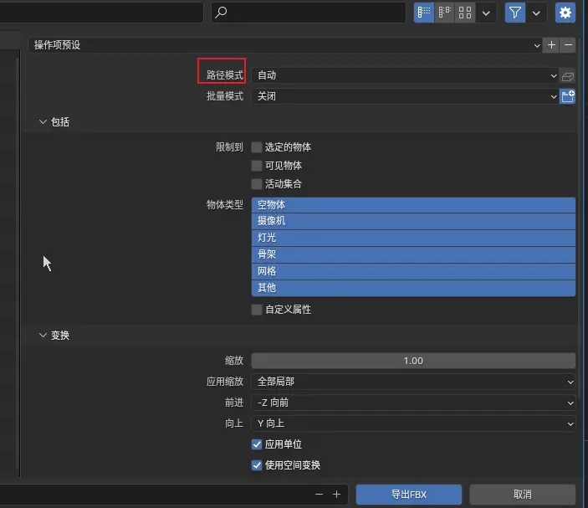Toggle embed textures icon beside path mode
The width and height of the screenshot is (588, 508).
(568, 76)
